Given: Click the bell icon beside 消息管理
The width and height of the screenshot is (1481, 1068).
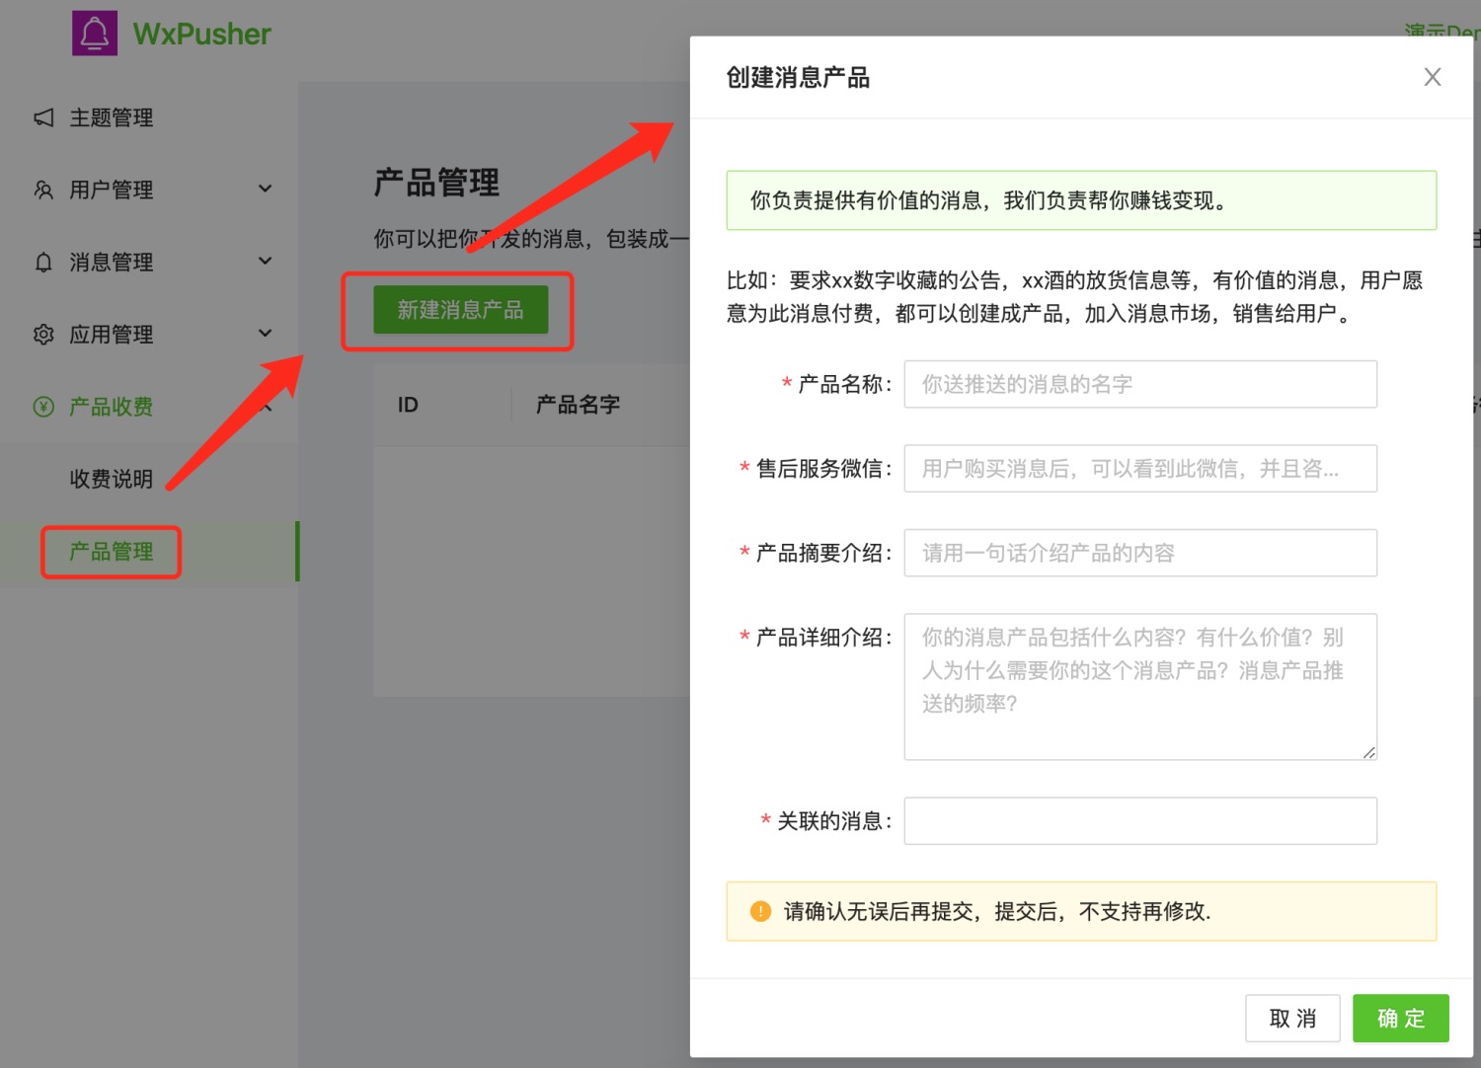Looking at the screenshot, I should (43, 262).
